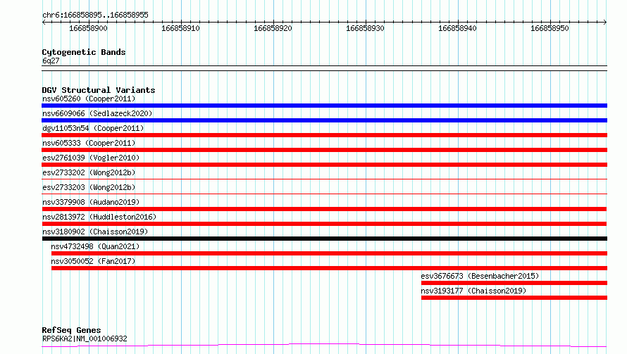Open the nsv2813972 (Huddleston2016) variant bar
Screen dimensions: 627x354
coord(324,224)
